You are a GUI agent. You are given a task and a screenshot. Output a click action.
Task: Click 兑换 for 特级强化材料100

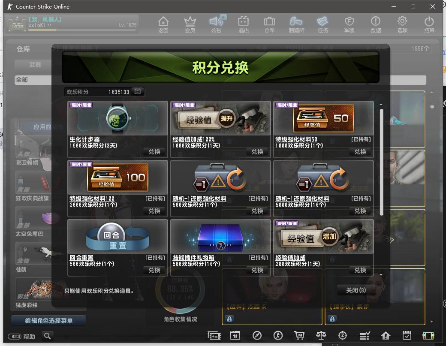[x=154, y=211]
